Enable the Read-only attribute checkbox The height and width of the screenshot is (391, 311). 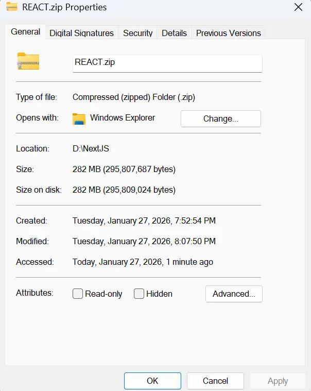pyautogui.click(x=78, y=294)
